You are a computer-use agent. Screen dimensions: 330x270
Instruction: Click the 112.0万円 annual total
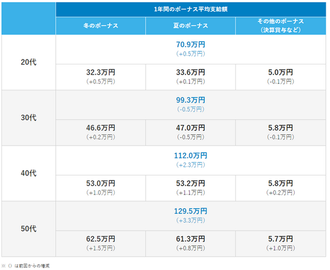190,156
